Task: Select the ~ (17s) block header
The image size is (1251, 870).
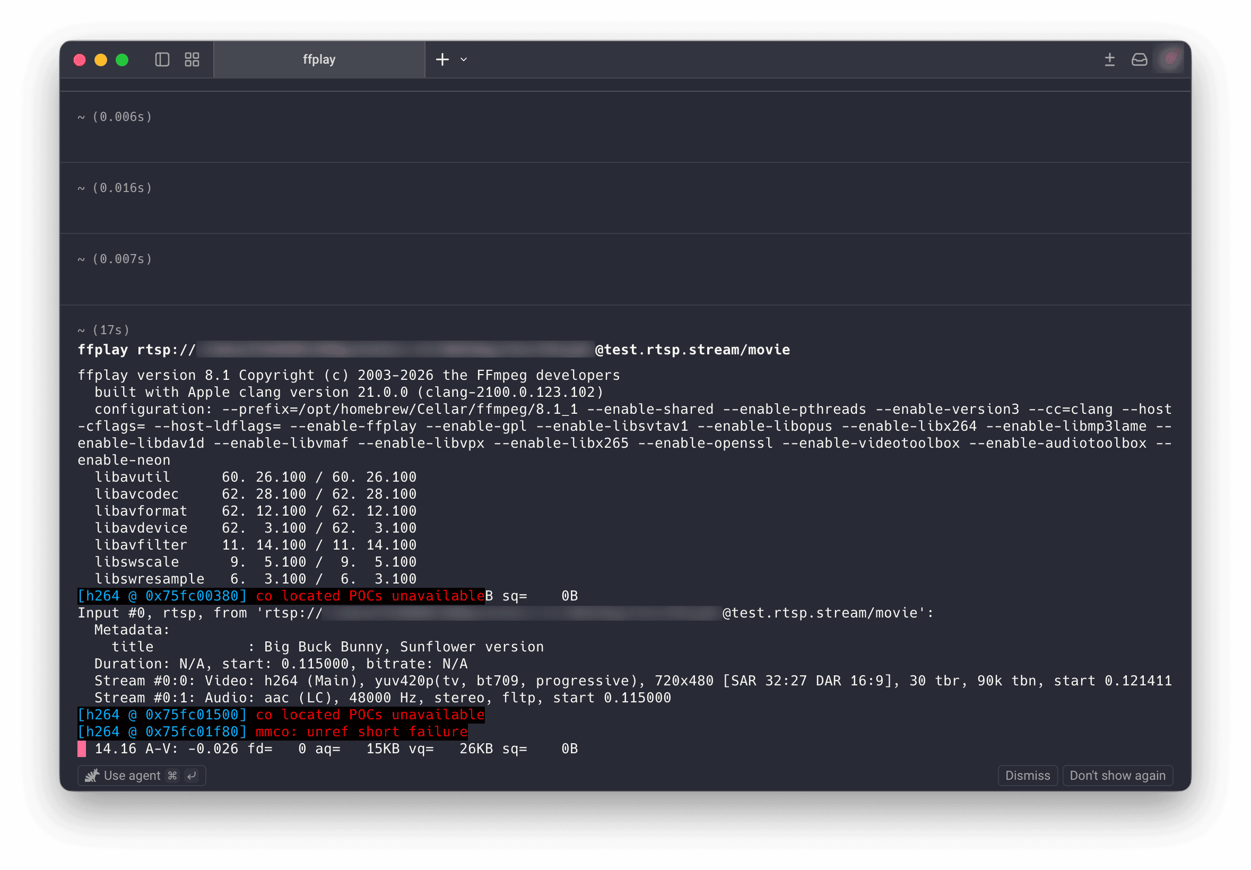Action: [x=103, y=329]
